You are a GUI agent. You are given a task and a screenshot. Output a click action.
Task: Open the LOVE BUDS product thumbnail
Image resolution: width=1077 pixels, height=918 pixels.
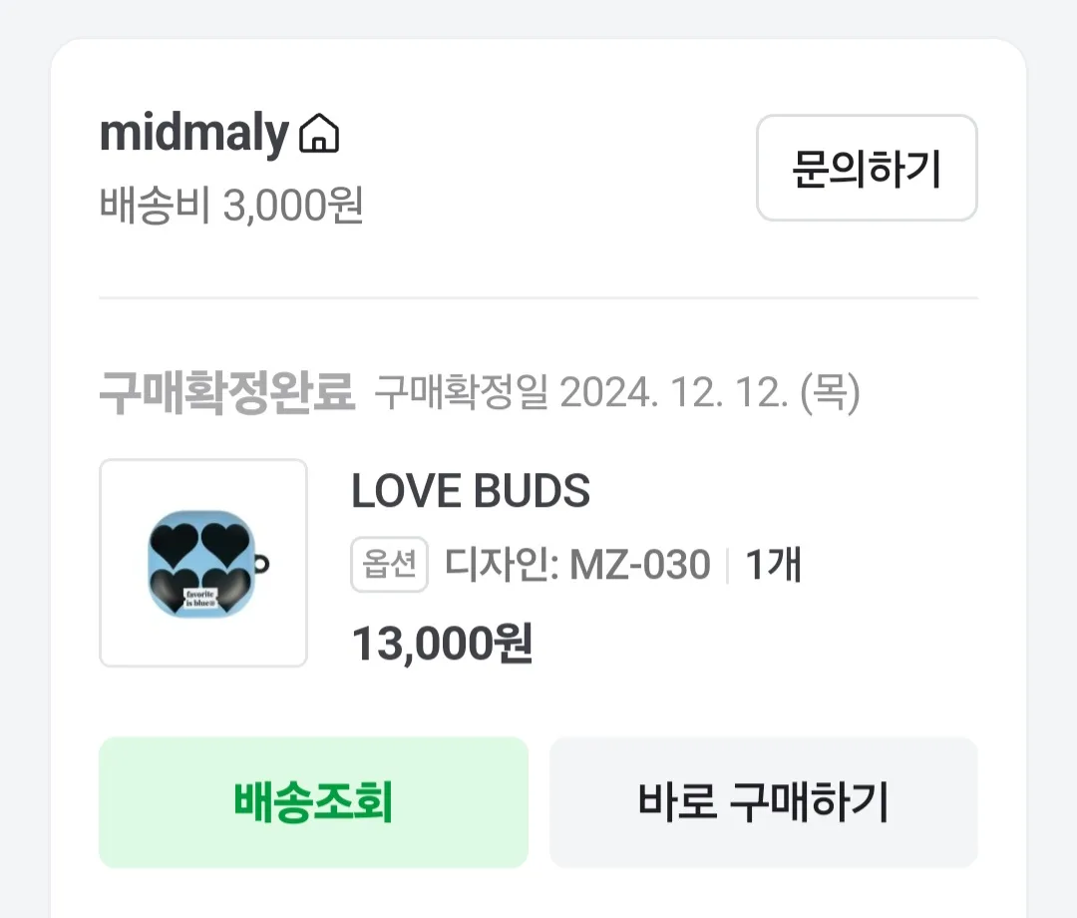203,563
